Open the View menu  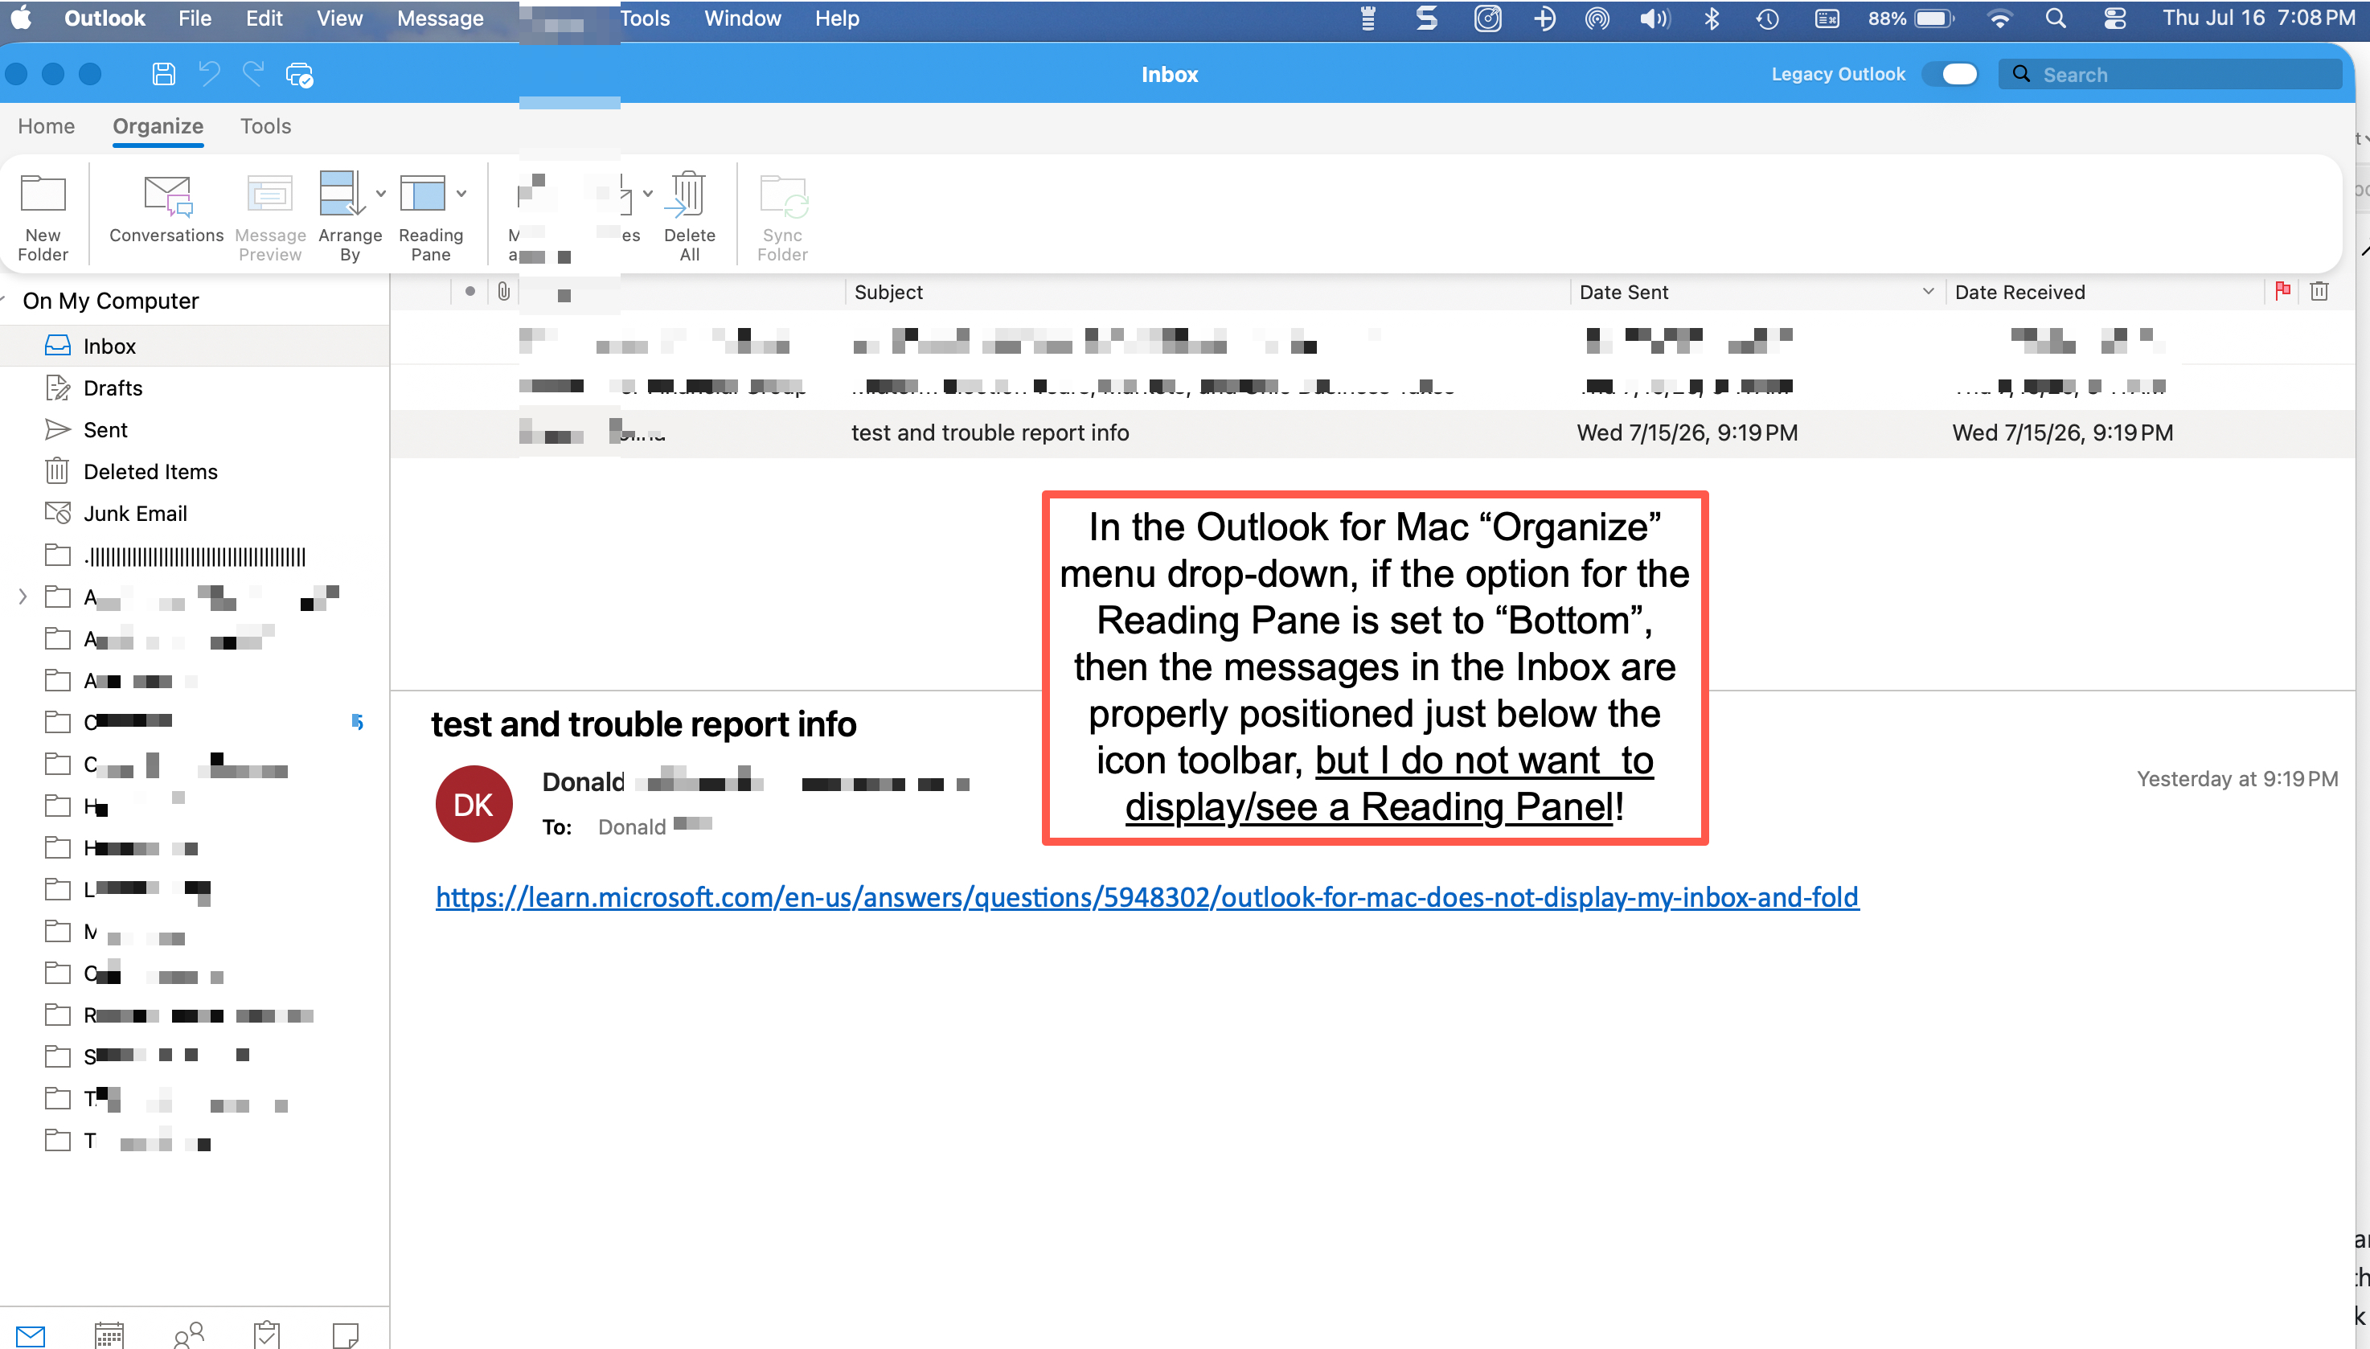click(x=339, y=18)
